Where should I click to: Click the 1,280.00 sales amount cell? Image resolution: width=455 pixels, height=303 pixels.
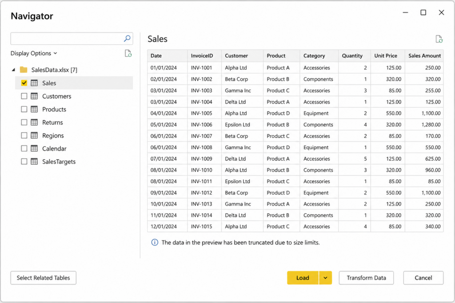tap(424, 125)
